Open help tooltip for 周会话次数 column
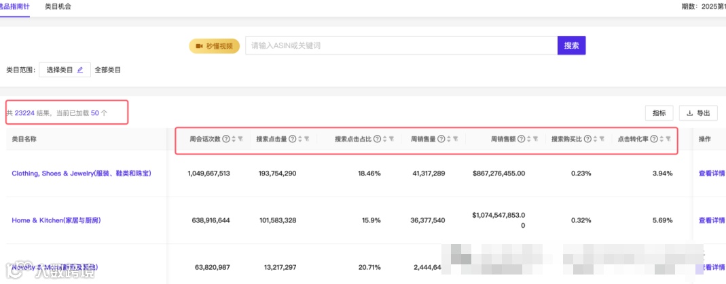Screen dimensions: 726x284 tap(226, 138)
